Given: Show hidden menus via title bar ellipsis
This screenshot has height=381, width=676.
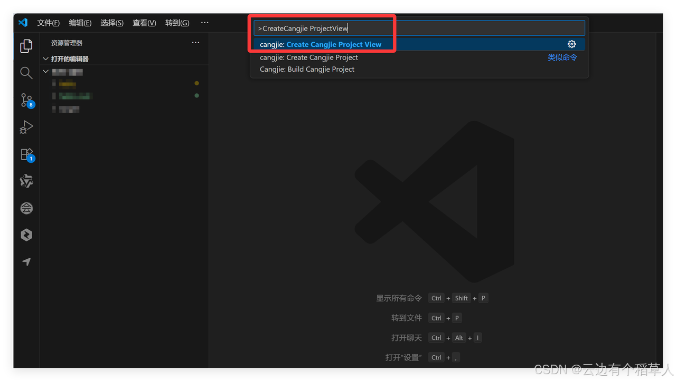Looking at the screenshot, I should click(x=204, y=23).
